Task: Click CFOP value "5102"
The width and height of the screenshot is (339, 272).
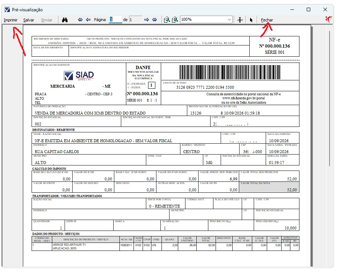Action: click(147, 245)
